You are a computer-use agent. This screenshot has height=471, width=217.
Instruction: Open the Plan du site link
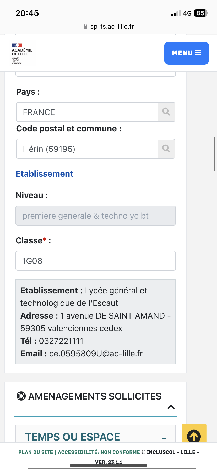(x=36, y=452)
